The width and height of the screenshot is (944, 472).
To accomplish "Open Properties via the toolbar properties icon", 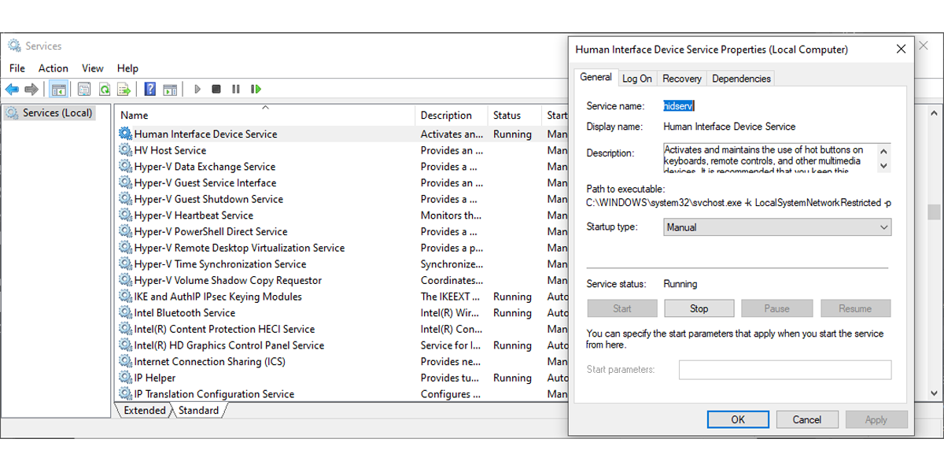I will (84, 90).
